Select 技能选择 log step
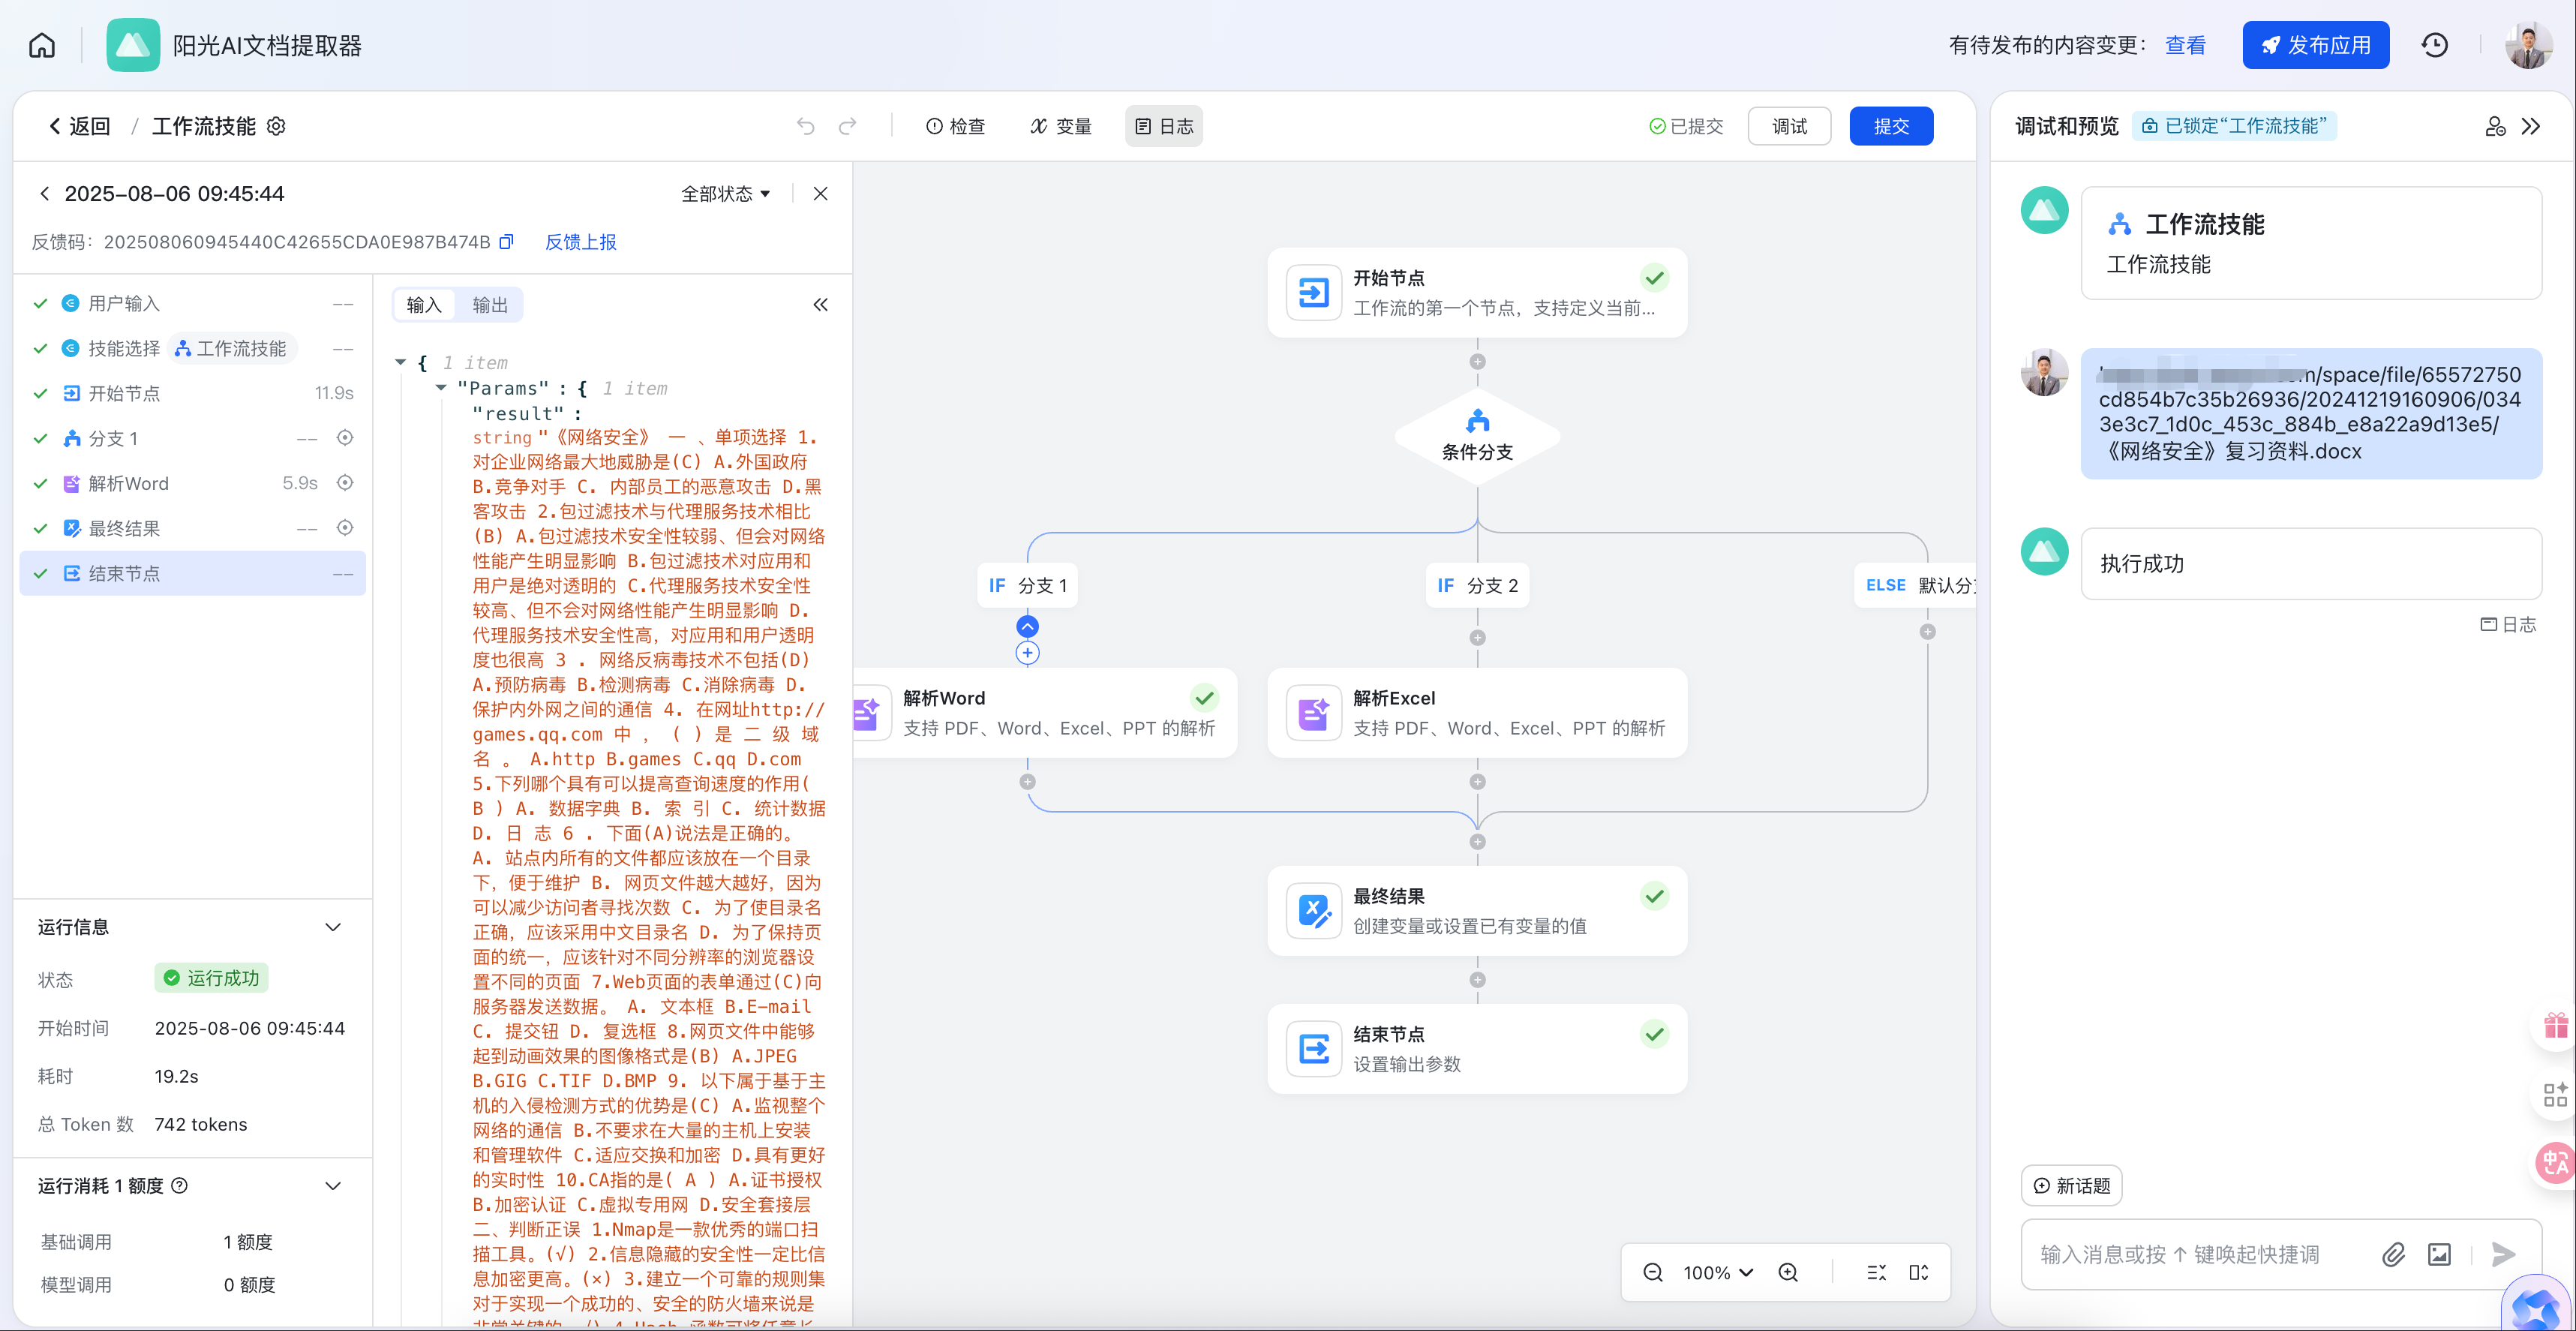This screenshot has width=2576, height=1331. 193,348
